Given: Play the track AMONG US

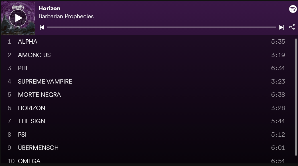Looking at the screenshot, I should (34, 55).
